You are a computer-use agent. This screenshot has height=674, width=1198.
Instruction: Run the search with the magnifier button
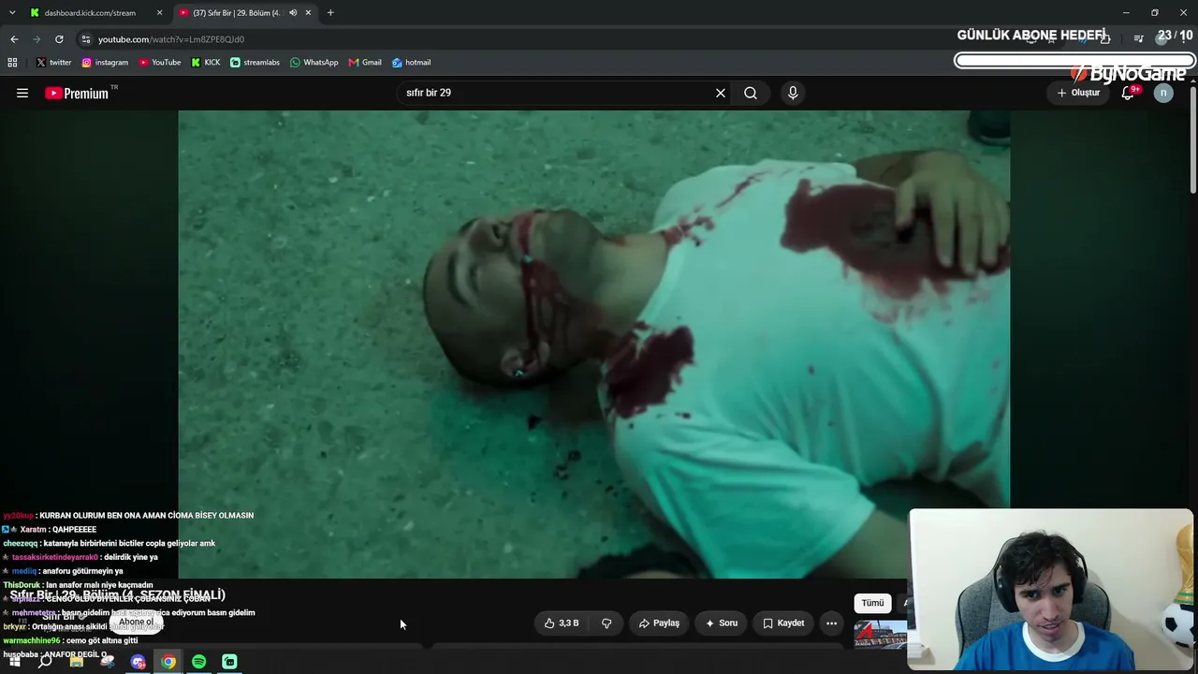[x=751, y=93]
